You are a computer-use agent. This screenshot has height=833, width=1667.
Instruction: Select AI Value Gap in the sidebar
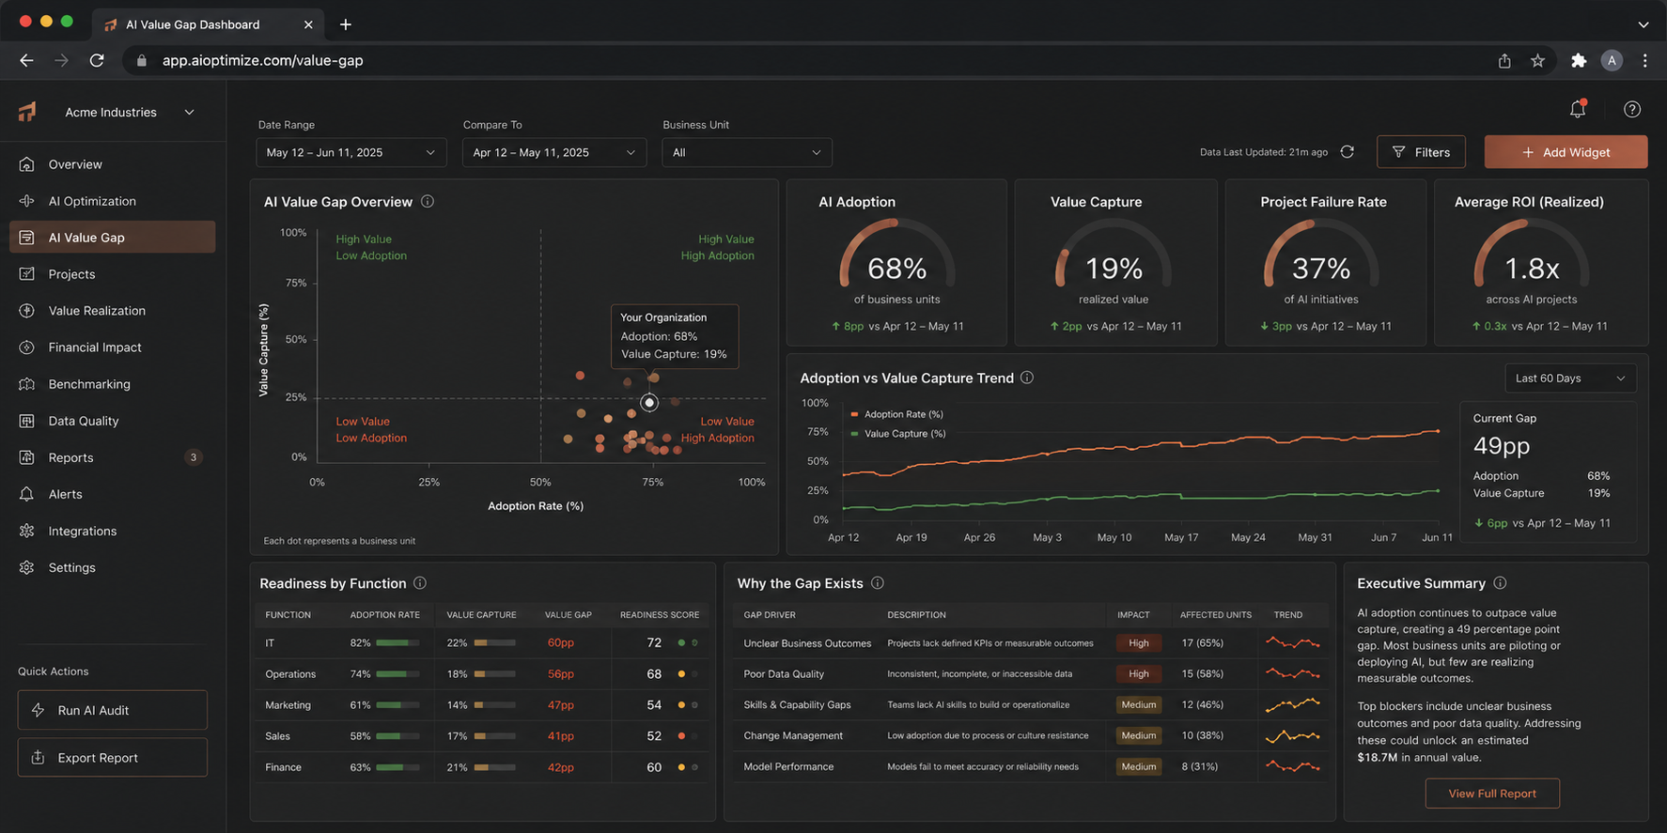[112, 238]
